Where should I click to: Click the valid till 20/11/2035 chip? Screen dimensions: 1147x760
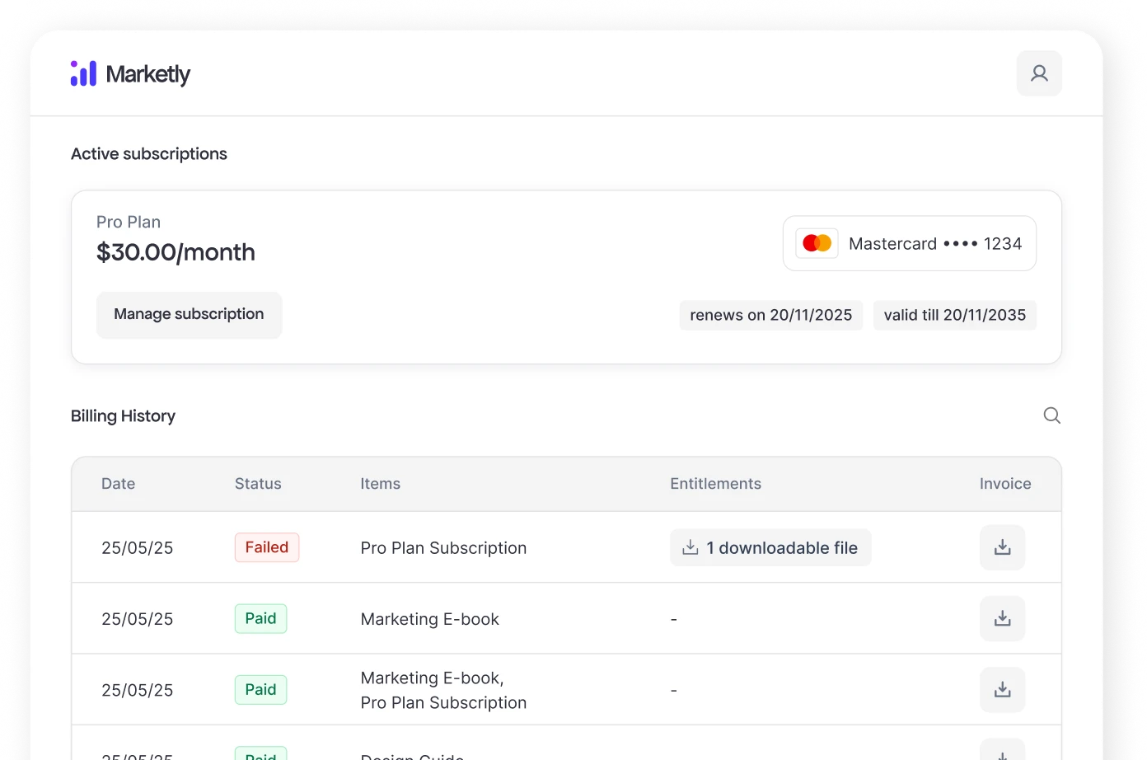954,315
